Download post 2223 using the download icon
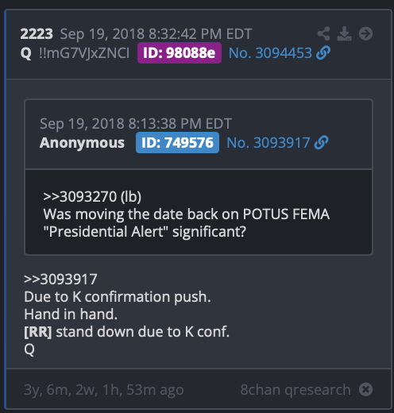Screen dimensions: 394x413 (344, 33)
